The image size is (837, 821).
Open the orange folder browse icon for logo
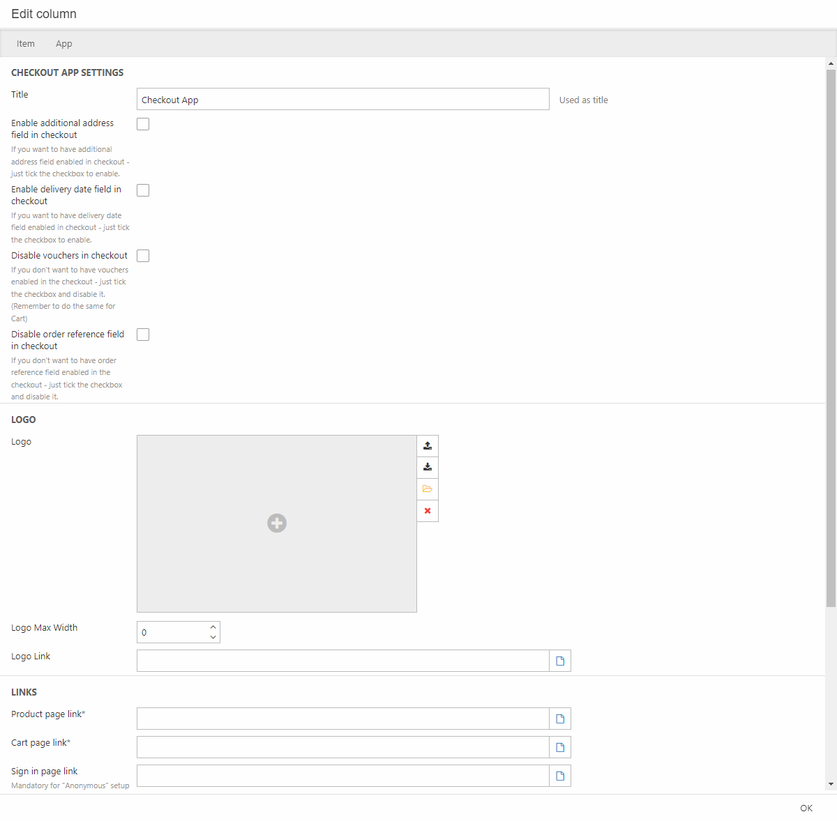click(428, 489)
